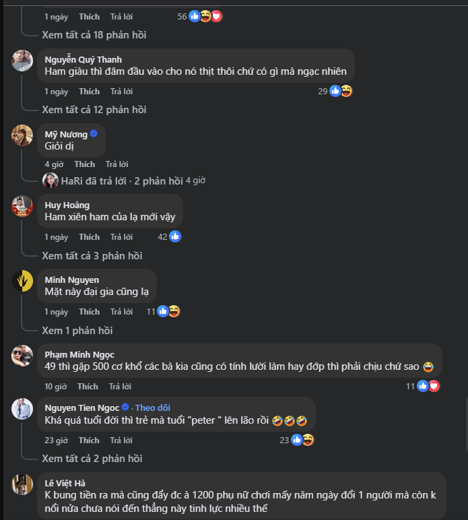
Task: Click the 23 giờ timestamp
Action: tap(57, 440)
